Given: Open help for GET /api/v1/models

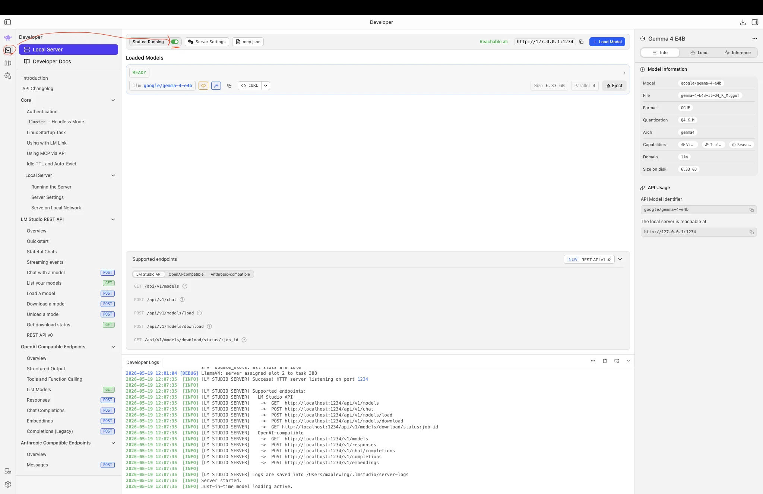Looking at the screenshot, I should click(185, 286).
